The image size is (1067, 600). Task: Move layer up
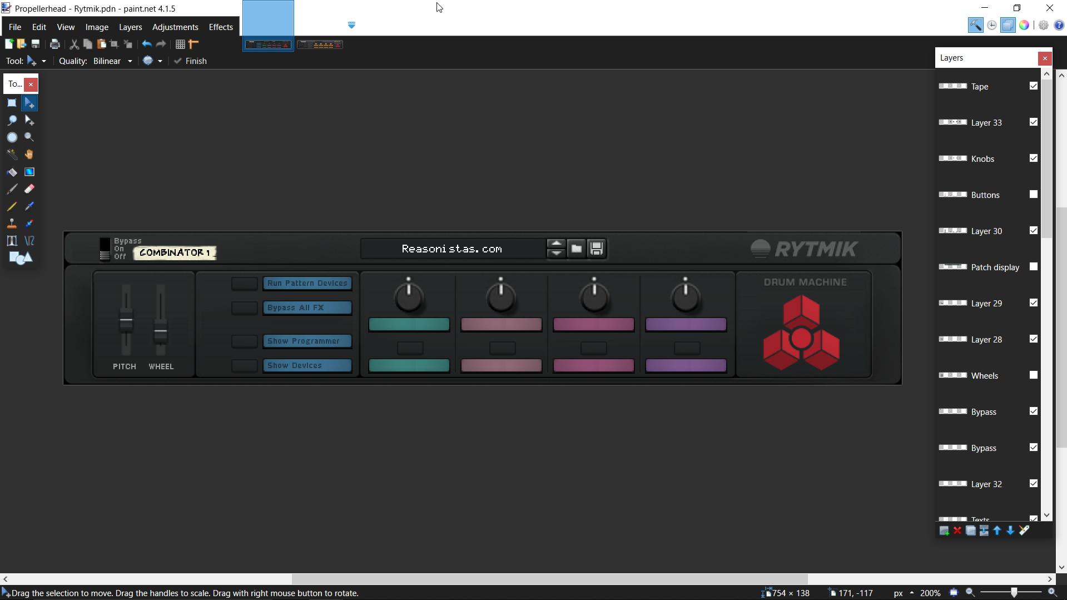click(x=997, y=531)
